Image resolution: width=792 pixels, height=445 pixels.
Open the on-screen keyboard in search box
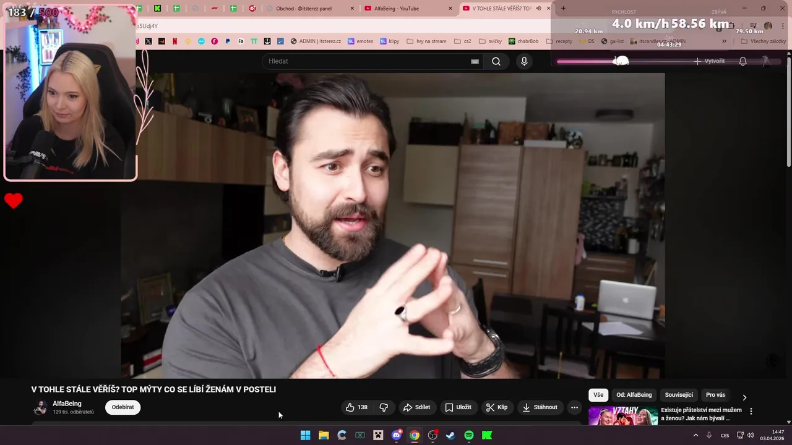475,61
